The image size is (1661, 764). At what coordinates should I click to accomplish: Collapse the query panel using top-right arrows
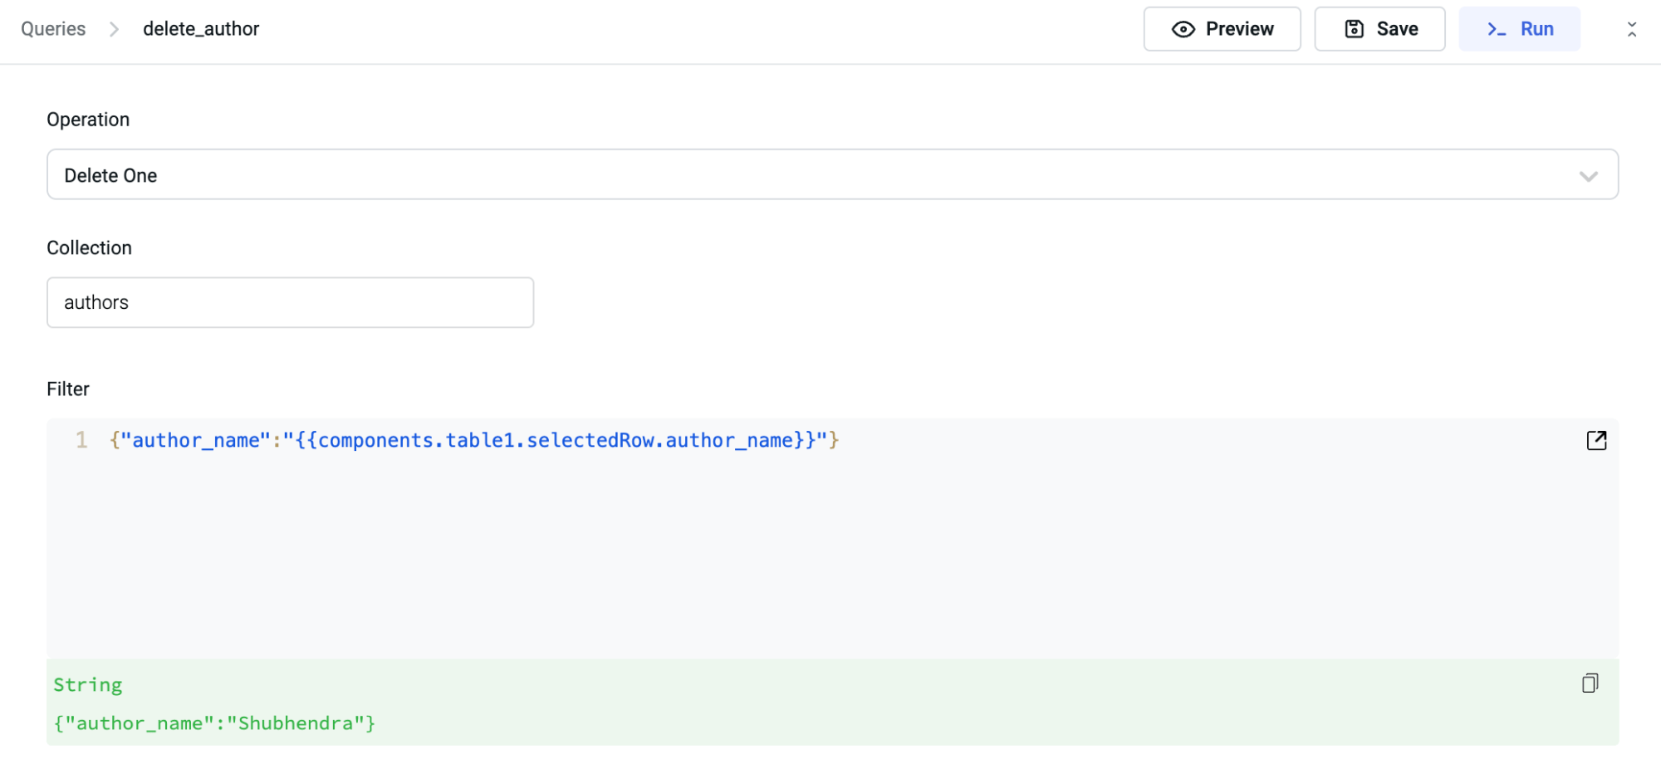(x=1631, y=30)
